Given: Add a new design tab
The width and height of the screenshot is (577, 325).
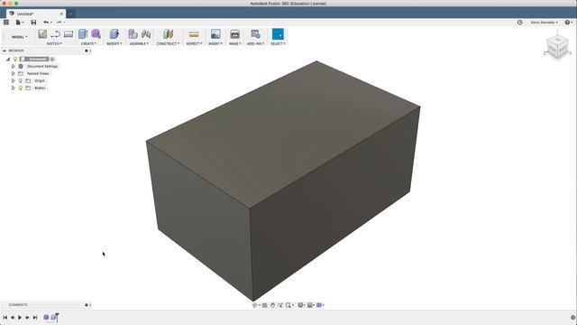Looking at the screenshot, I should (70, 14).
